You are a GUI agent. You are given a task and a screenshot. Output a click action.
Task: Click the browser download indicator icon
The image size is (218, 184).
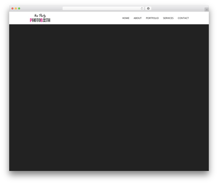[148, 9]
